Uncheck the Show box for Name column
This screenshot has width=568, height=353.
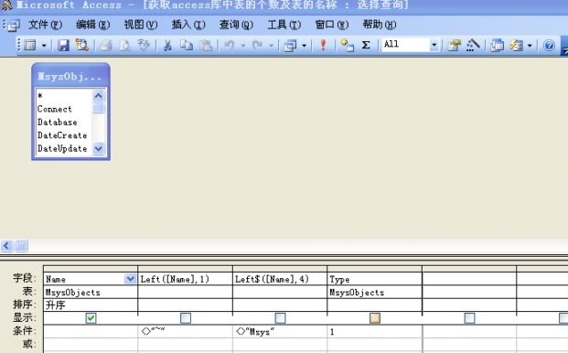[x=91, y=318]
